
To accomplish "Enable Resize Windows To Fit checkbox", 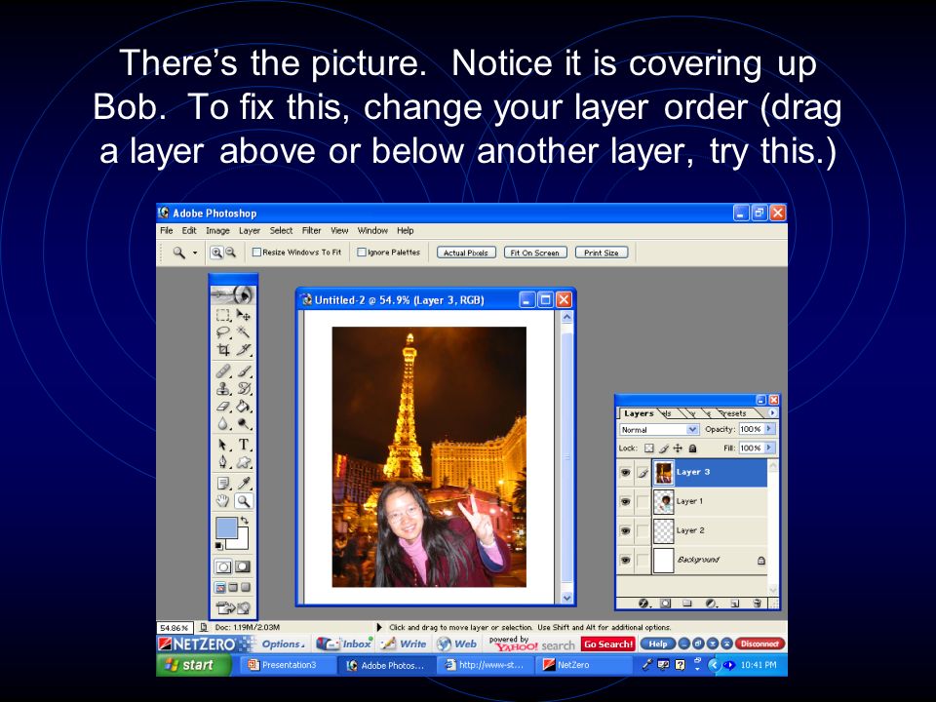I will [256, 252].
